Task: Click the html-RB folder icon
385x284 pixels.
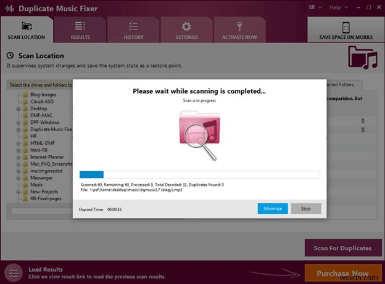Action: click(25, 150)
